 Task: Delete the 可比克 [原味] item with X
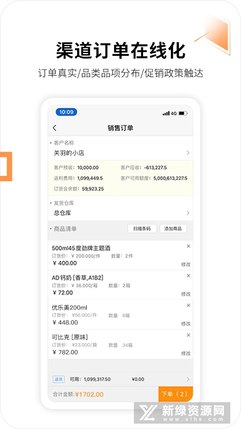[189, 335]
